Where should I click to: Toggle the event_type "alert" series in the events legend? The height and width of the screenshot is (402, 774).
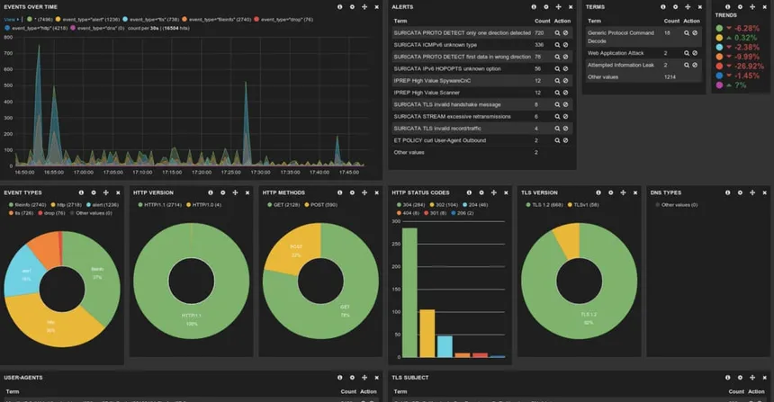tap(84, 18)
